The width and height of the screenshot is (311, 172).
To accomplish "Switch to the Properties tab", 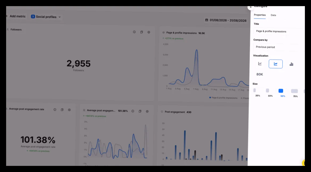I will pos(260,15).
